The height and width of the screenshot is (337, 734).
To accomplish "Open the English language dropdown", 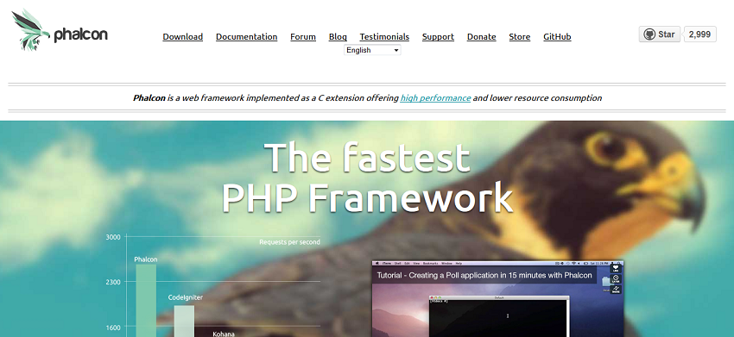I will 373,50.
